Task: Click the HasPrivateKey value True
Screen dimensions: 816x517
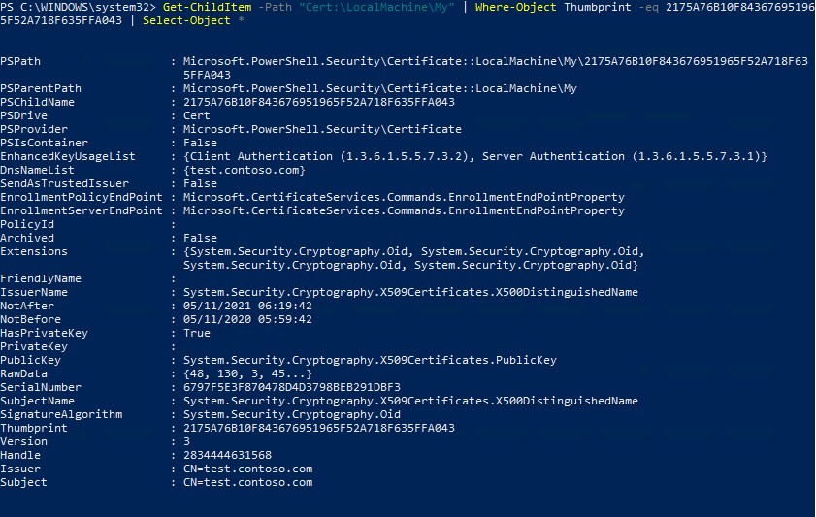Action: click(197, 333)
